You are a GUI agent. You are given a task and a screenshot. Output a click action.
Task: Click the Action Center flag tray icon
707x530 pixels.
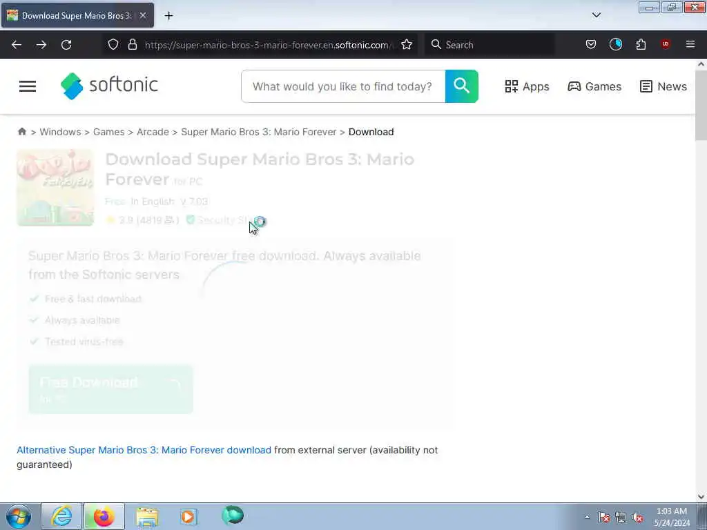pyautogui.click(x=604, y=518)
